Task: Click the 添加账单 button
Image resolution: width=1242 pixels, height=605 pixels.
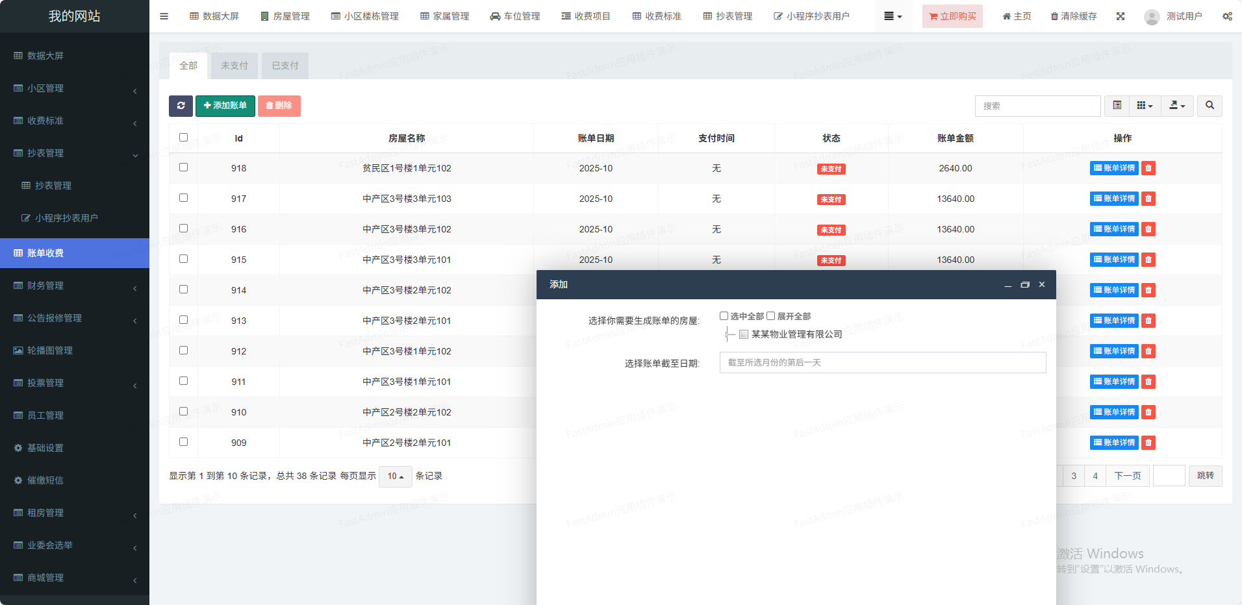Action: tap(225, 106)
